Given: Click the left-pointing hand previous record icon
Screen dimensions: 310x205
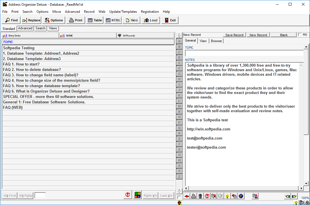Looking at the screenshot, I should [288, 196].
